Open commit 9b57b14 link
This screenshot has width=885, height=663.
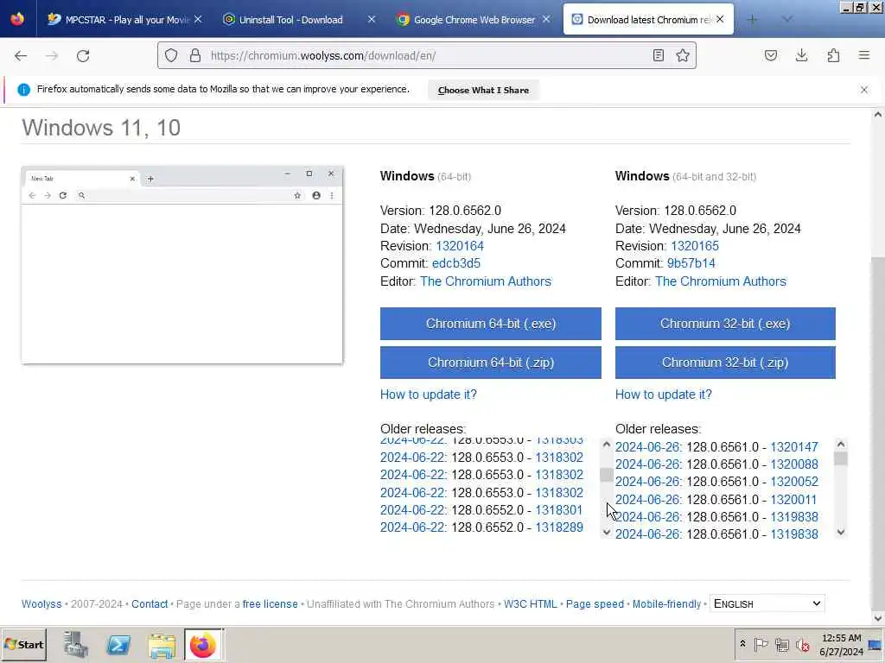pyautogui.click(x=691, y=263)
